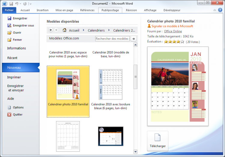
Task: Select the moon phases calendar thumbnail
Action: (111, 136)
